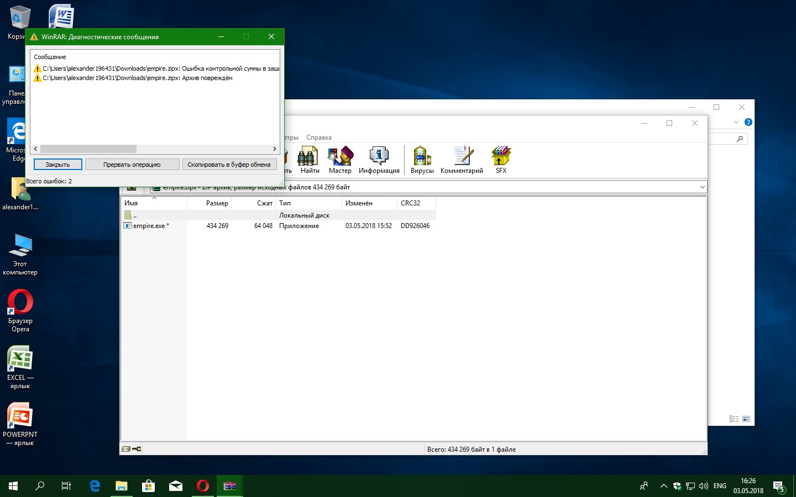
Task: Show archive Информация
Action: (379, 160)
